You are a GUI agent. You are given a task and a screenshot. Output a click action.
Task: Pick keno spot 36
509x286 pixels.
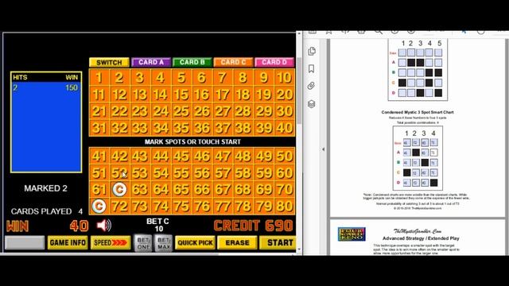point(202,128)
